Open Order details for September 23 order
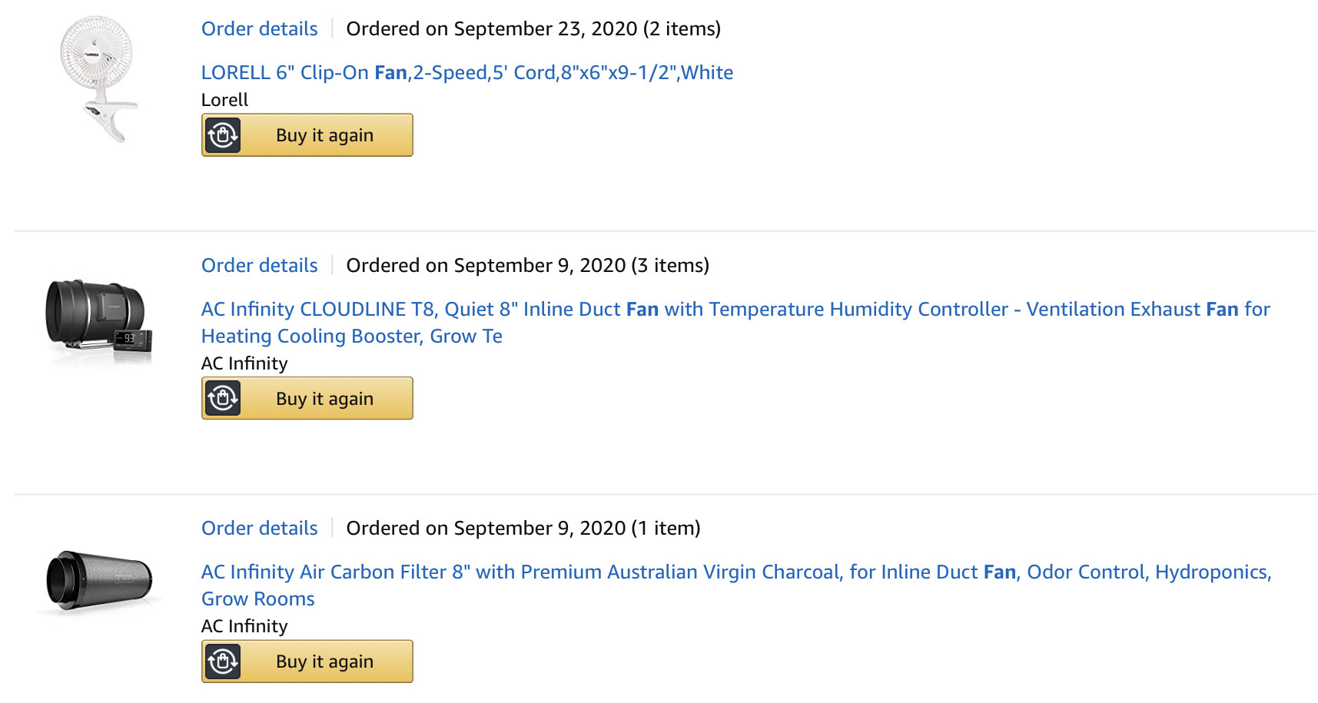Viewport: 1318px width, 703px height. (259, 29)
